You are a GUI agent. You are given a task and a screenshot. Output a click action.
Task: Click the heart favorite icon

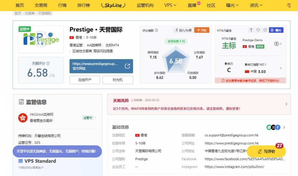coord(258,30)
